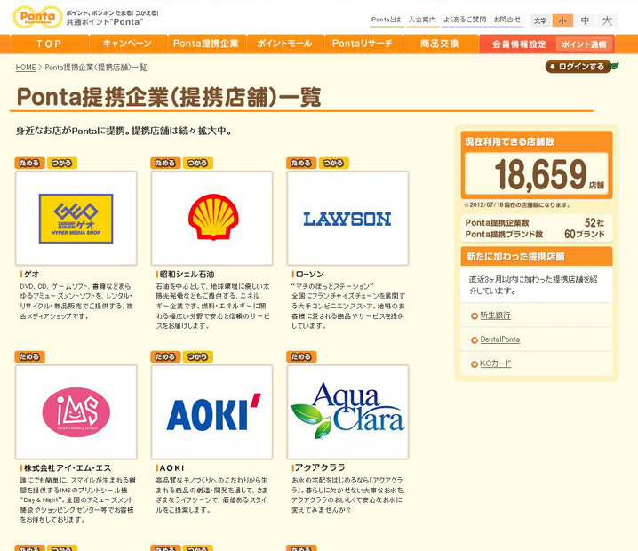Screen dimensions: 638x551
Task: Follow the HOME breadcrumb link
Action: point(26,68)
